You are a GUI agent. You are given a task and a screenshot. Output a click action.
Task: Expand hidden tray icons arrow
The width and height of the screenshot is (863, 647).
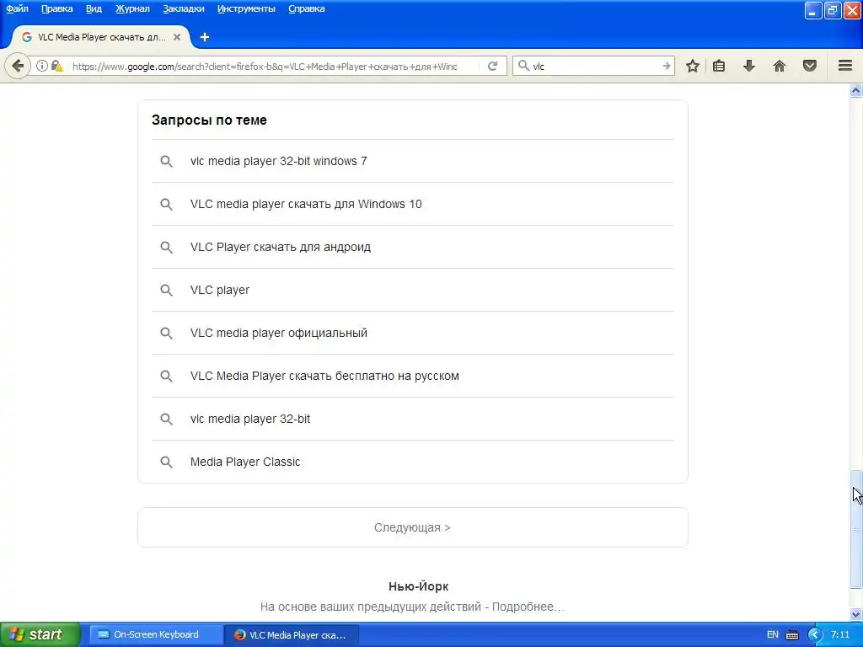click(815, 635)
